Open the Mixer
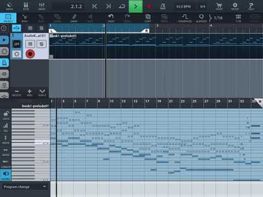 pyautogui.click(x=42, y=7)
